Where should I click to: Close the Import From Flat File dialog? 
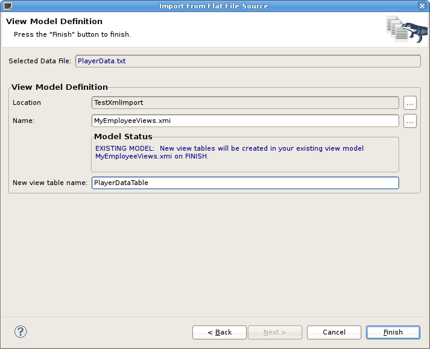click(x=422, y=6)
